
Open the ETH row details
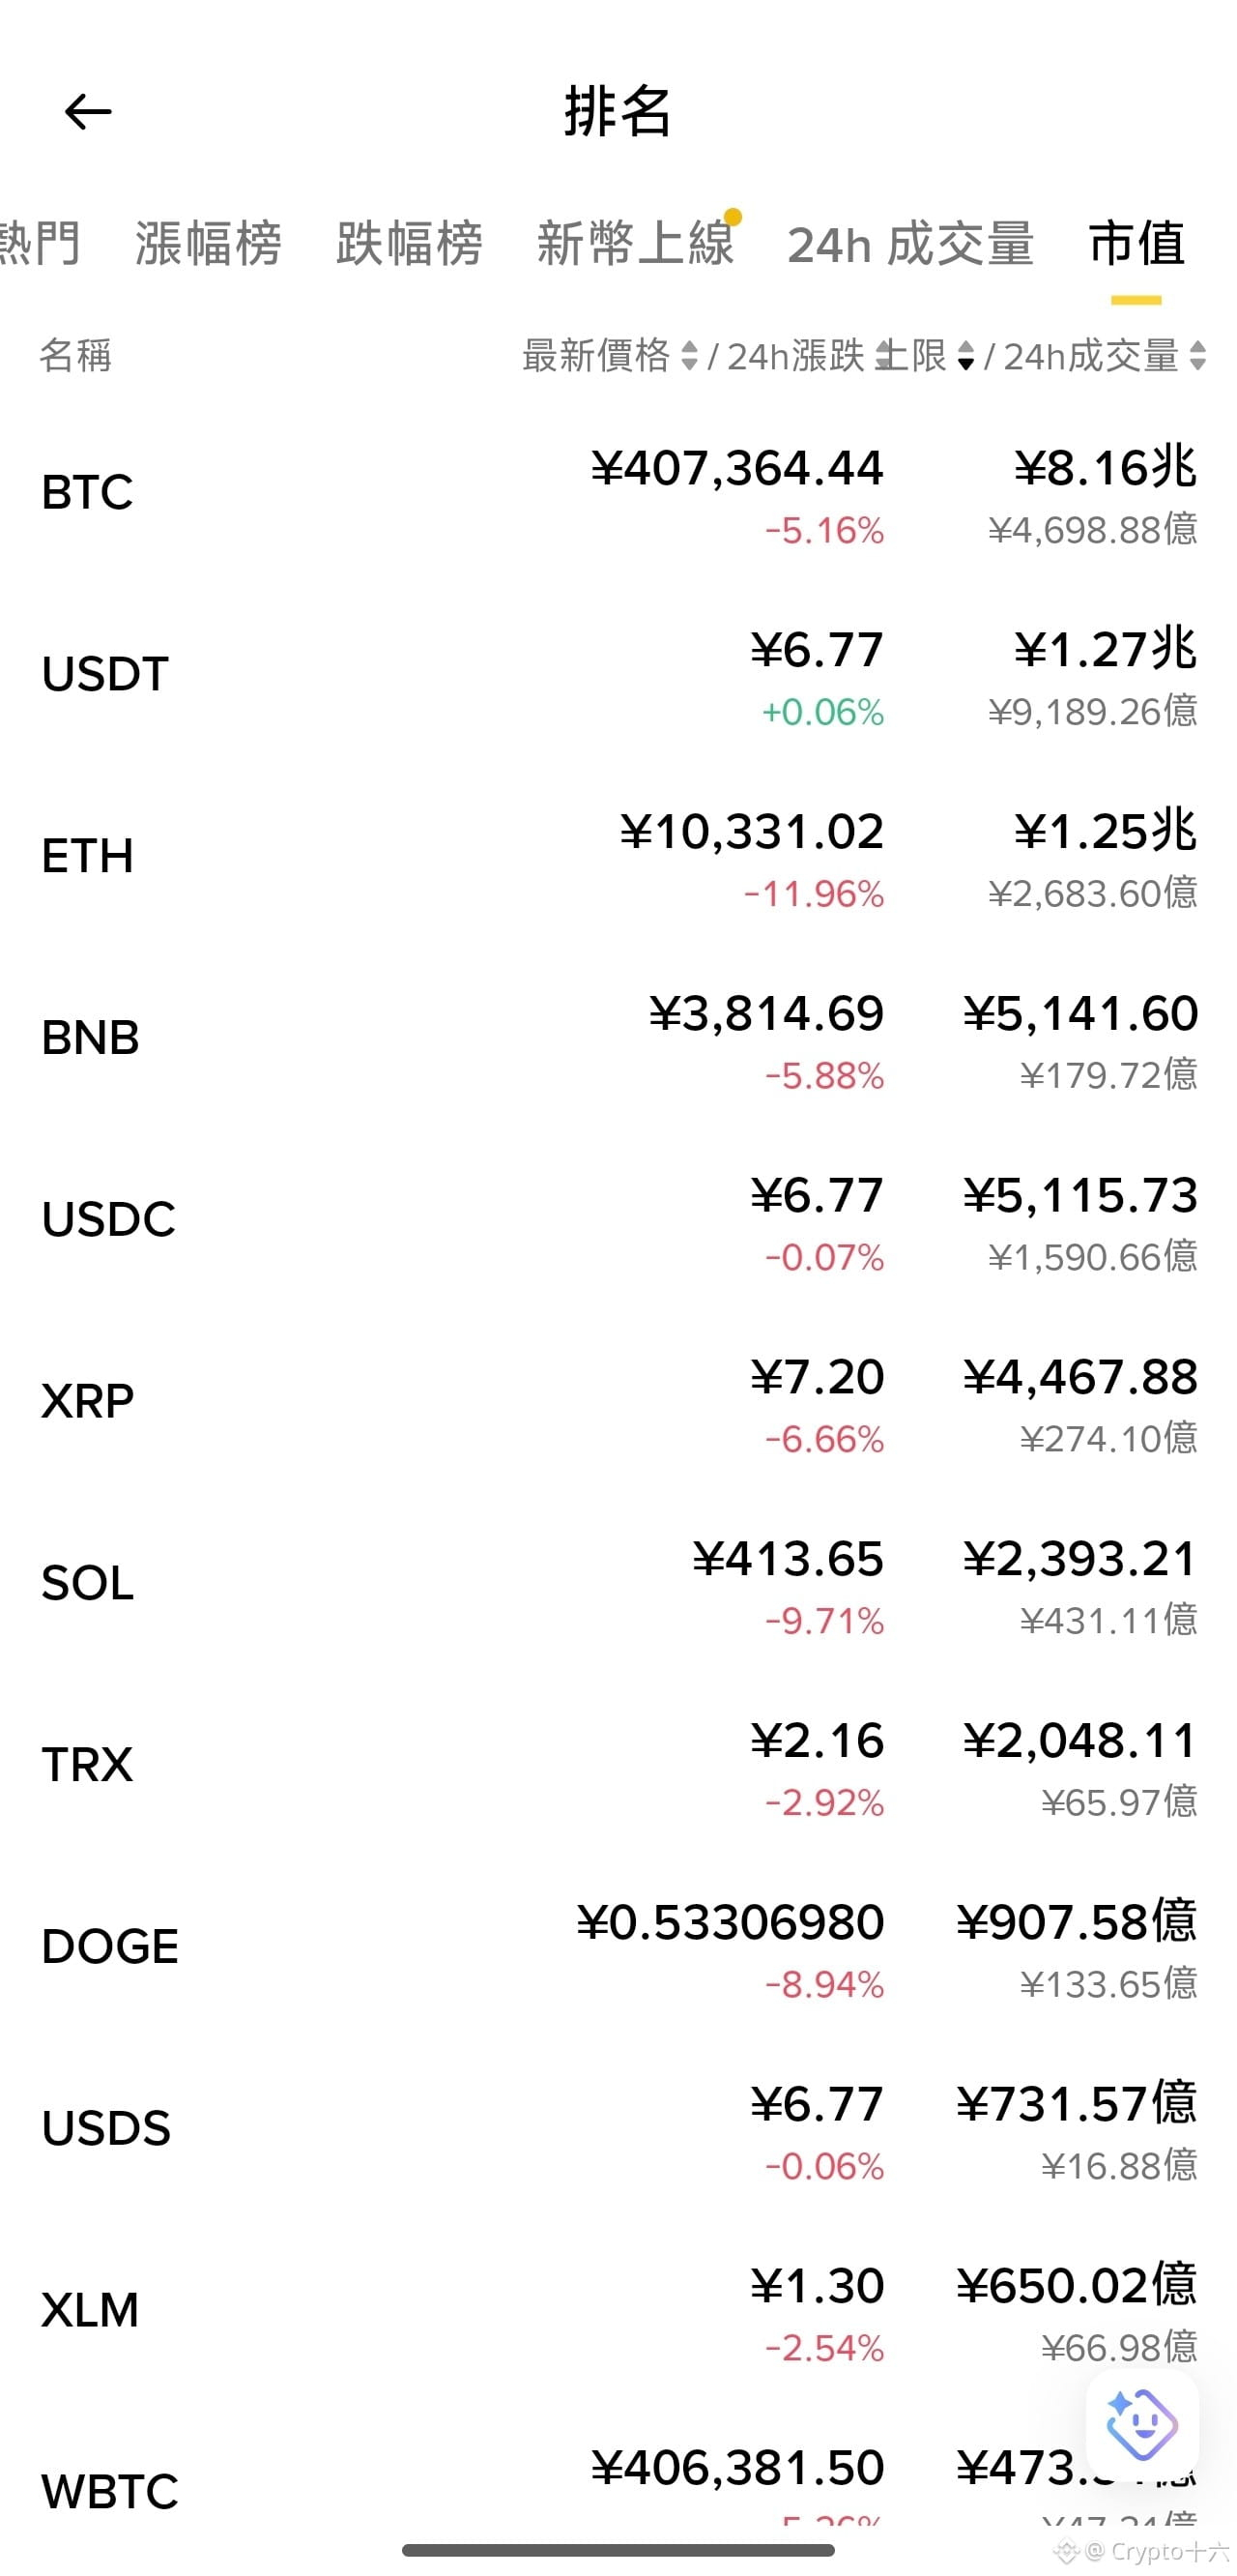point(618,858)
